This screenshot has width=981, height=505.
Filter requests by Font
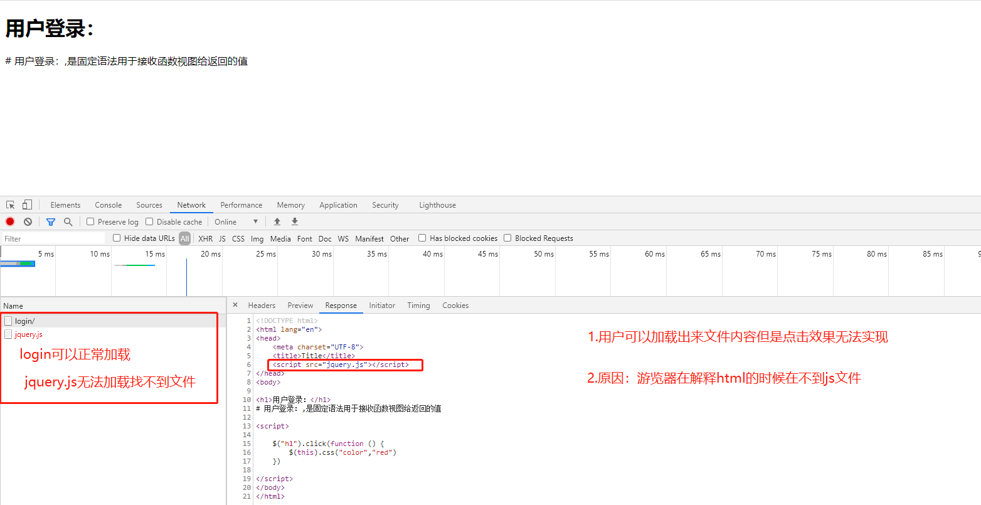tap(305, 238)
